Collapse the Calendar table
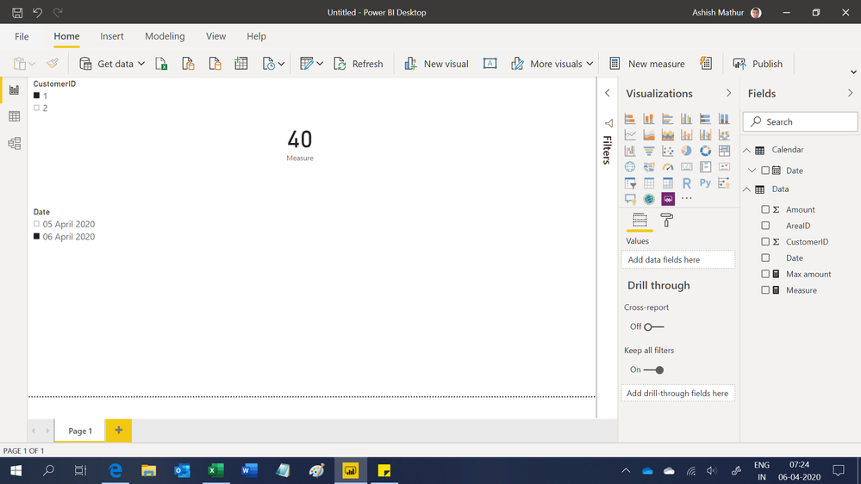861x484 pixels. (746, 150)
